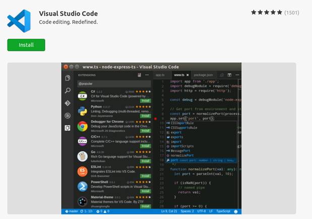Choose CSSSupportsRule from the autocomplete list
This screenshot has width=312, height=219.
pos(201,128)
